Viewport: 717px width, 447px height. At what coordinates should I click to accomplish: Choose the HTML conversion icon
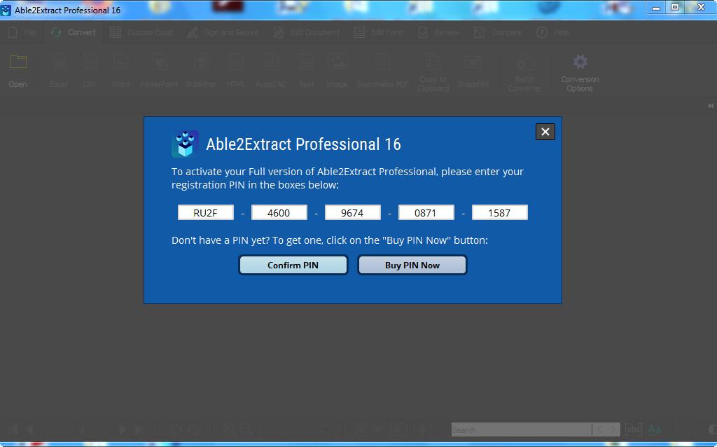(236, 62)
